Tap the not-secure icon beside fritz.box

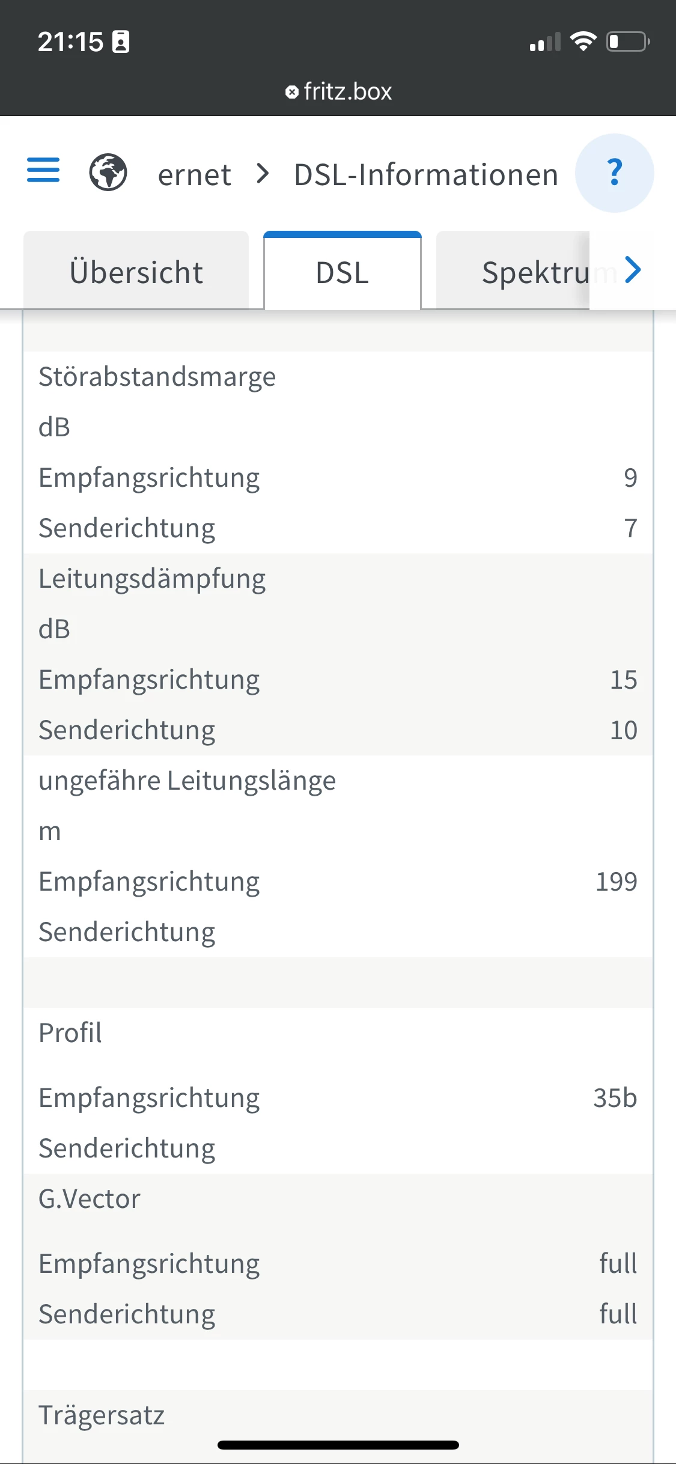click(292, 92)
